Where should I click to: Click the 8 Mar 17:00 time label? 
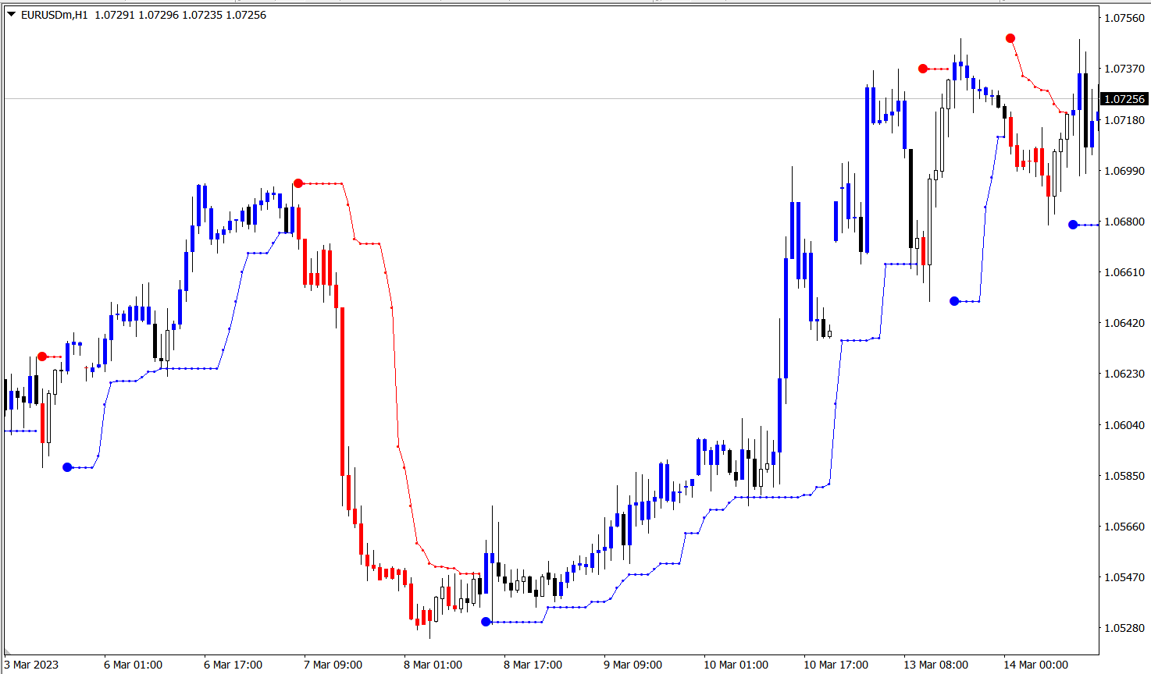[533, 665]
